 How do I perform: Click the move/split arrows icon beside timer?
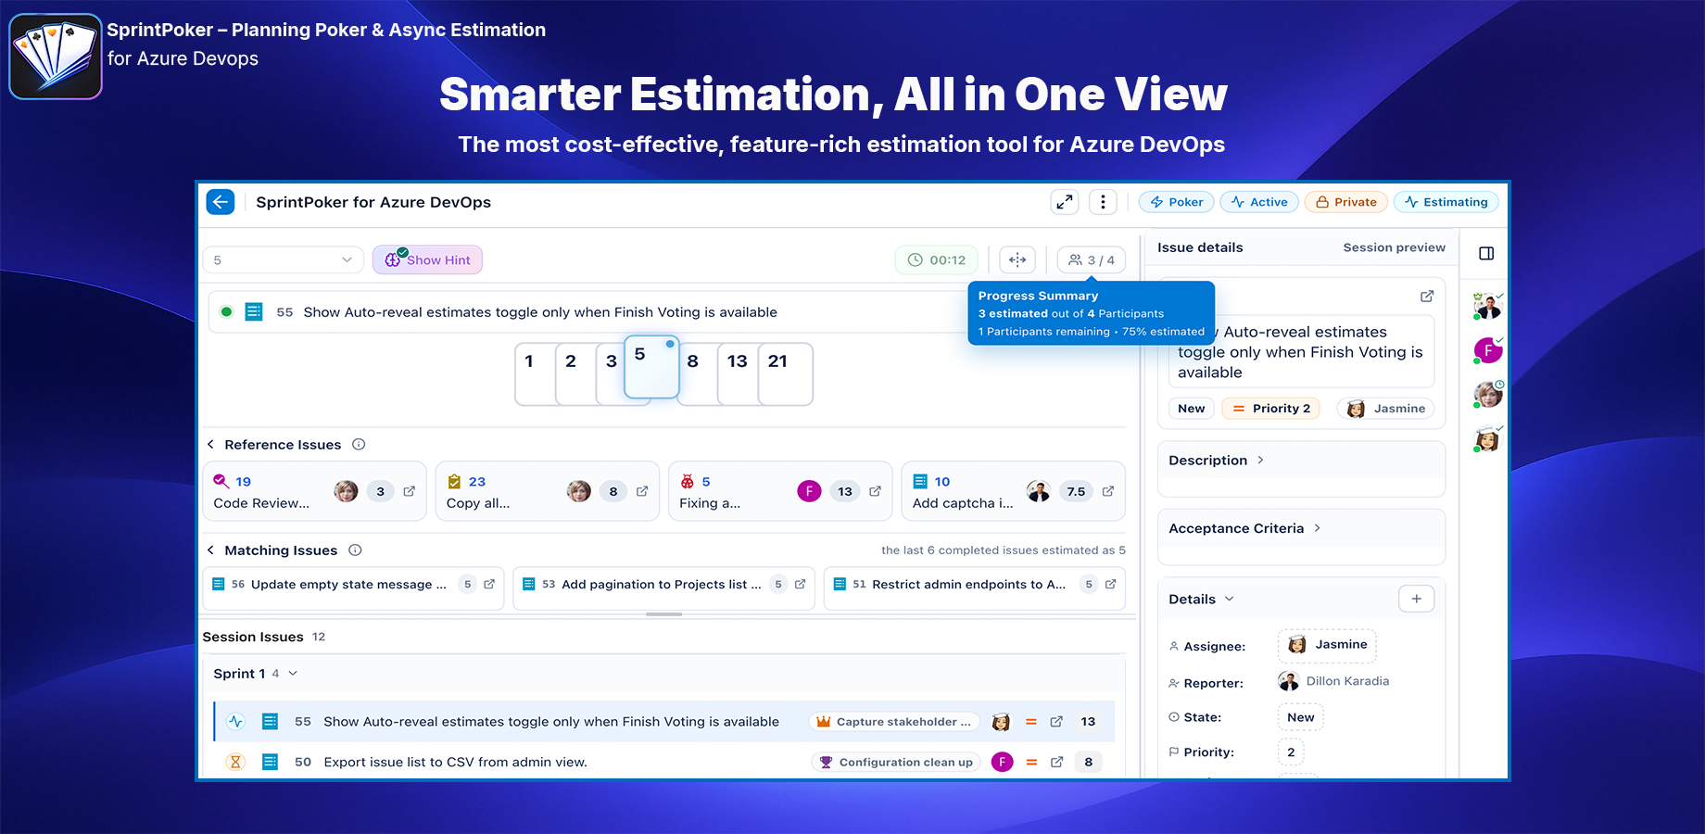(1017, 260)
